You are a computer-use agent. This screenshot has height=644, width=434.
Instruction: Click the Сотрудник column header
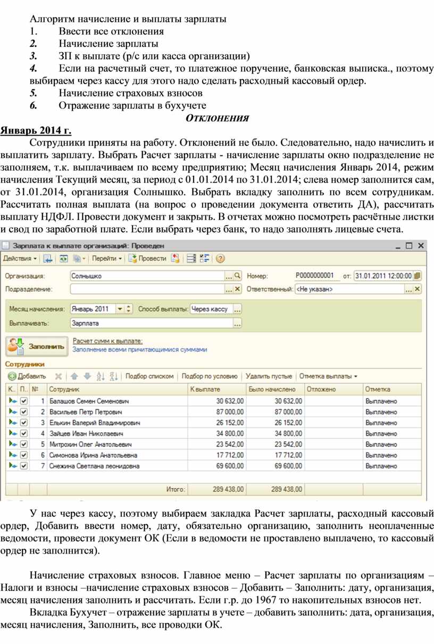pyautogui.click(x=116, y=390)
